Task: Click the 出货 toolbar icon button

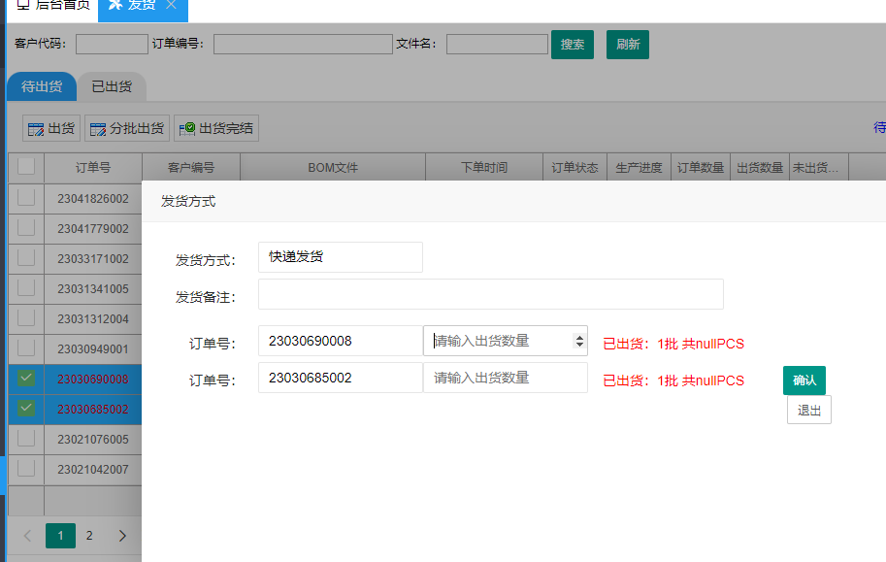Action: [x=51, y=128]
